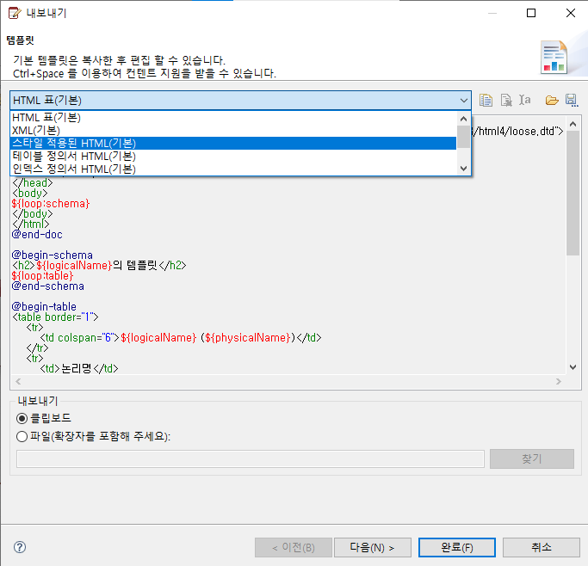Collapse the HTML 표(기본) template combo box

[x=463, y=101]
